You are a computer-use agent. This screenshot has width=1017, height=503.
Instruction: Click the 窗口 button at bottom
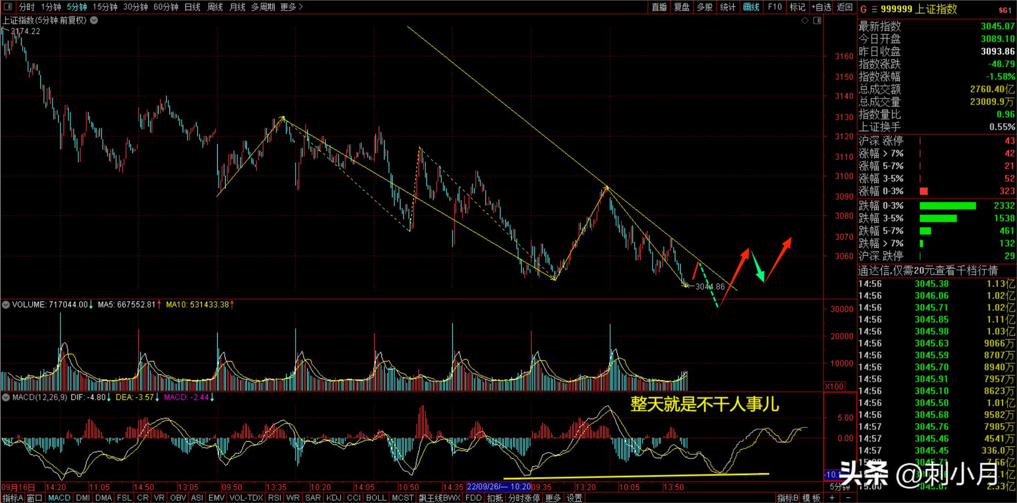34,498
